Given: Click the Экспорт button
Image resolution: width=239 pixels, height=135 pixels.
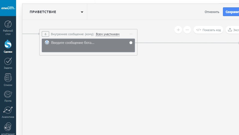Looking at the screenshot, I should tap(232, 30).
